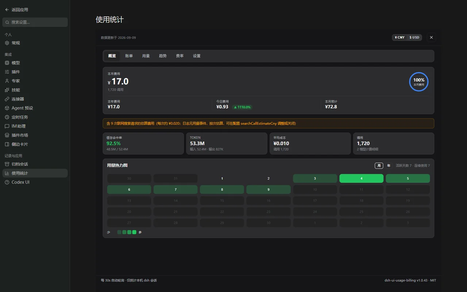Click the 搜索设置 search field

(35, 22)
